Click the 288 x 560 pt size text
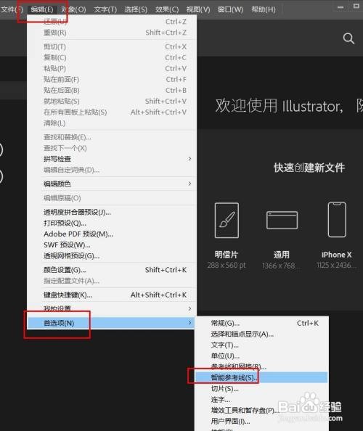Image resolution: width=363 pixels, height=431 pixels. tap(227, 266)
